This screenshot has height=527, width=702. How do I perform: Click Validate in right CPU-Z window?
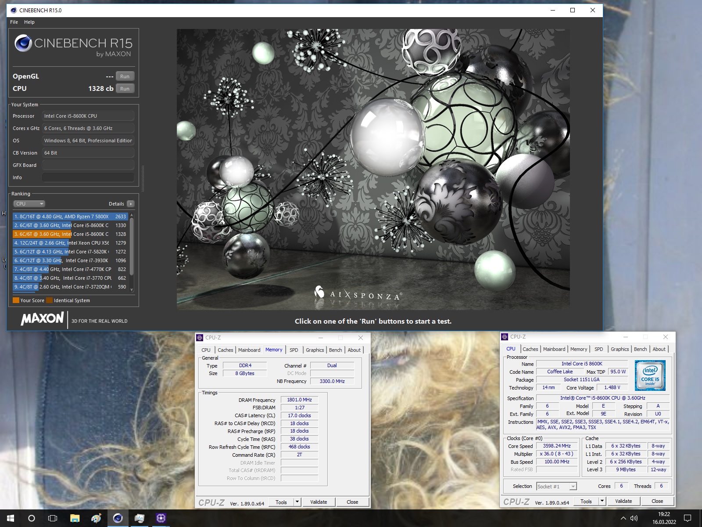pos(623,501)
